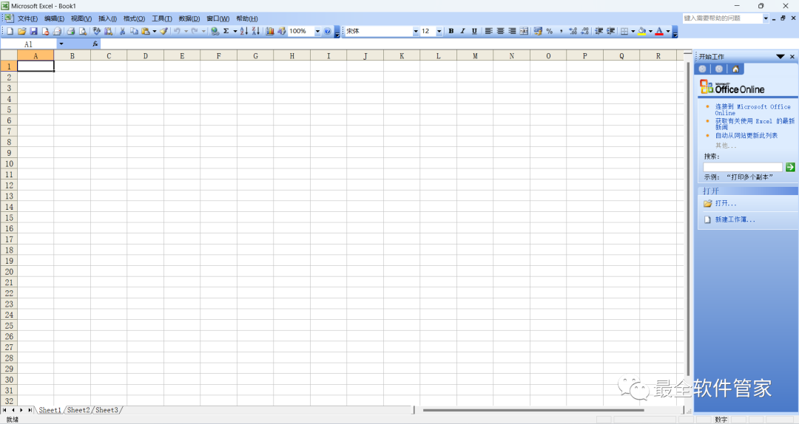Click the 键入需要帮助的问题 box
Screen dimensions: 799x424
(x=722, y=18)
